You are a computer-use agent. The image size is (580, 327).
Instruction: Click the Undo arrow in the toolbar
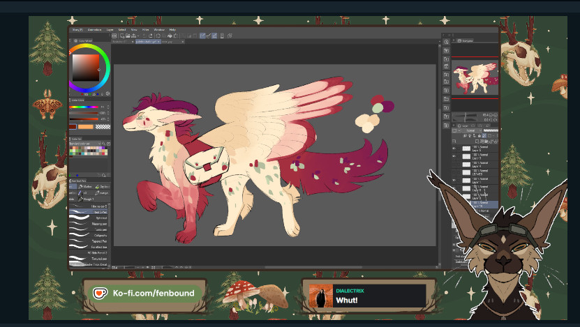pos(144,36)
